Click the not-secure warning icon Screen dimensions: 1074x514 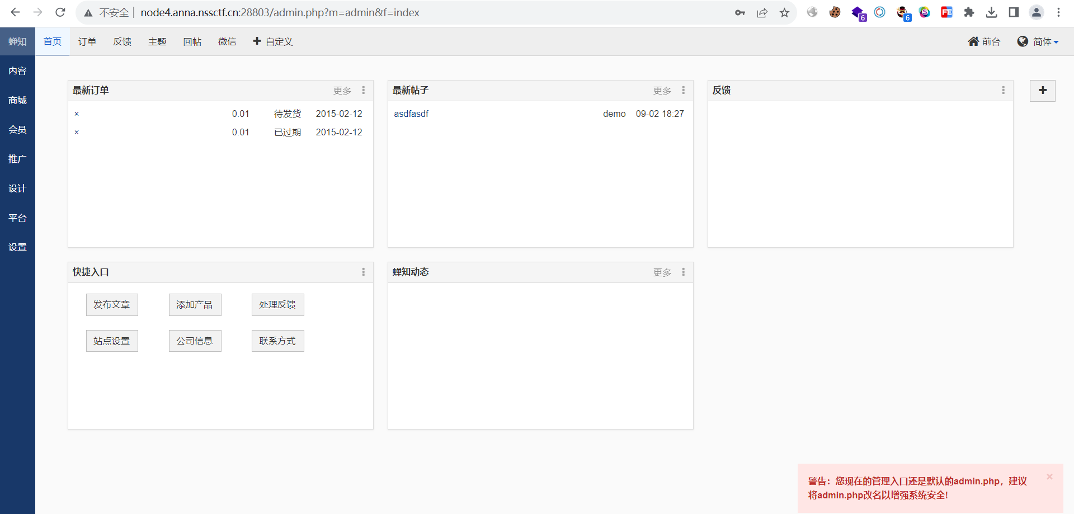tap(88, 13)
